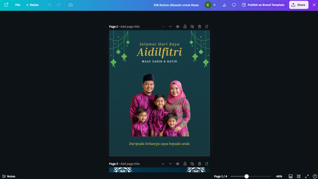Image resolution: width=318 pixels, height=179 pixels.
Task: Open the File menu
Action: (x=18, y=5)
